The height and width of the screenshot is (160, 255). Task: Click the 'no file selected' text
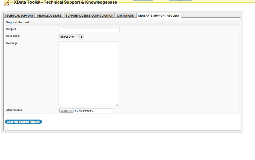click(x=84, y=111)
